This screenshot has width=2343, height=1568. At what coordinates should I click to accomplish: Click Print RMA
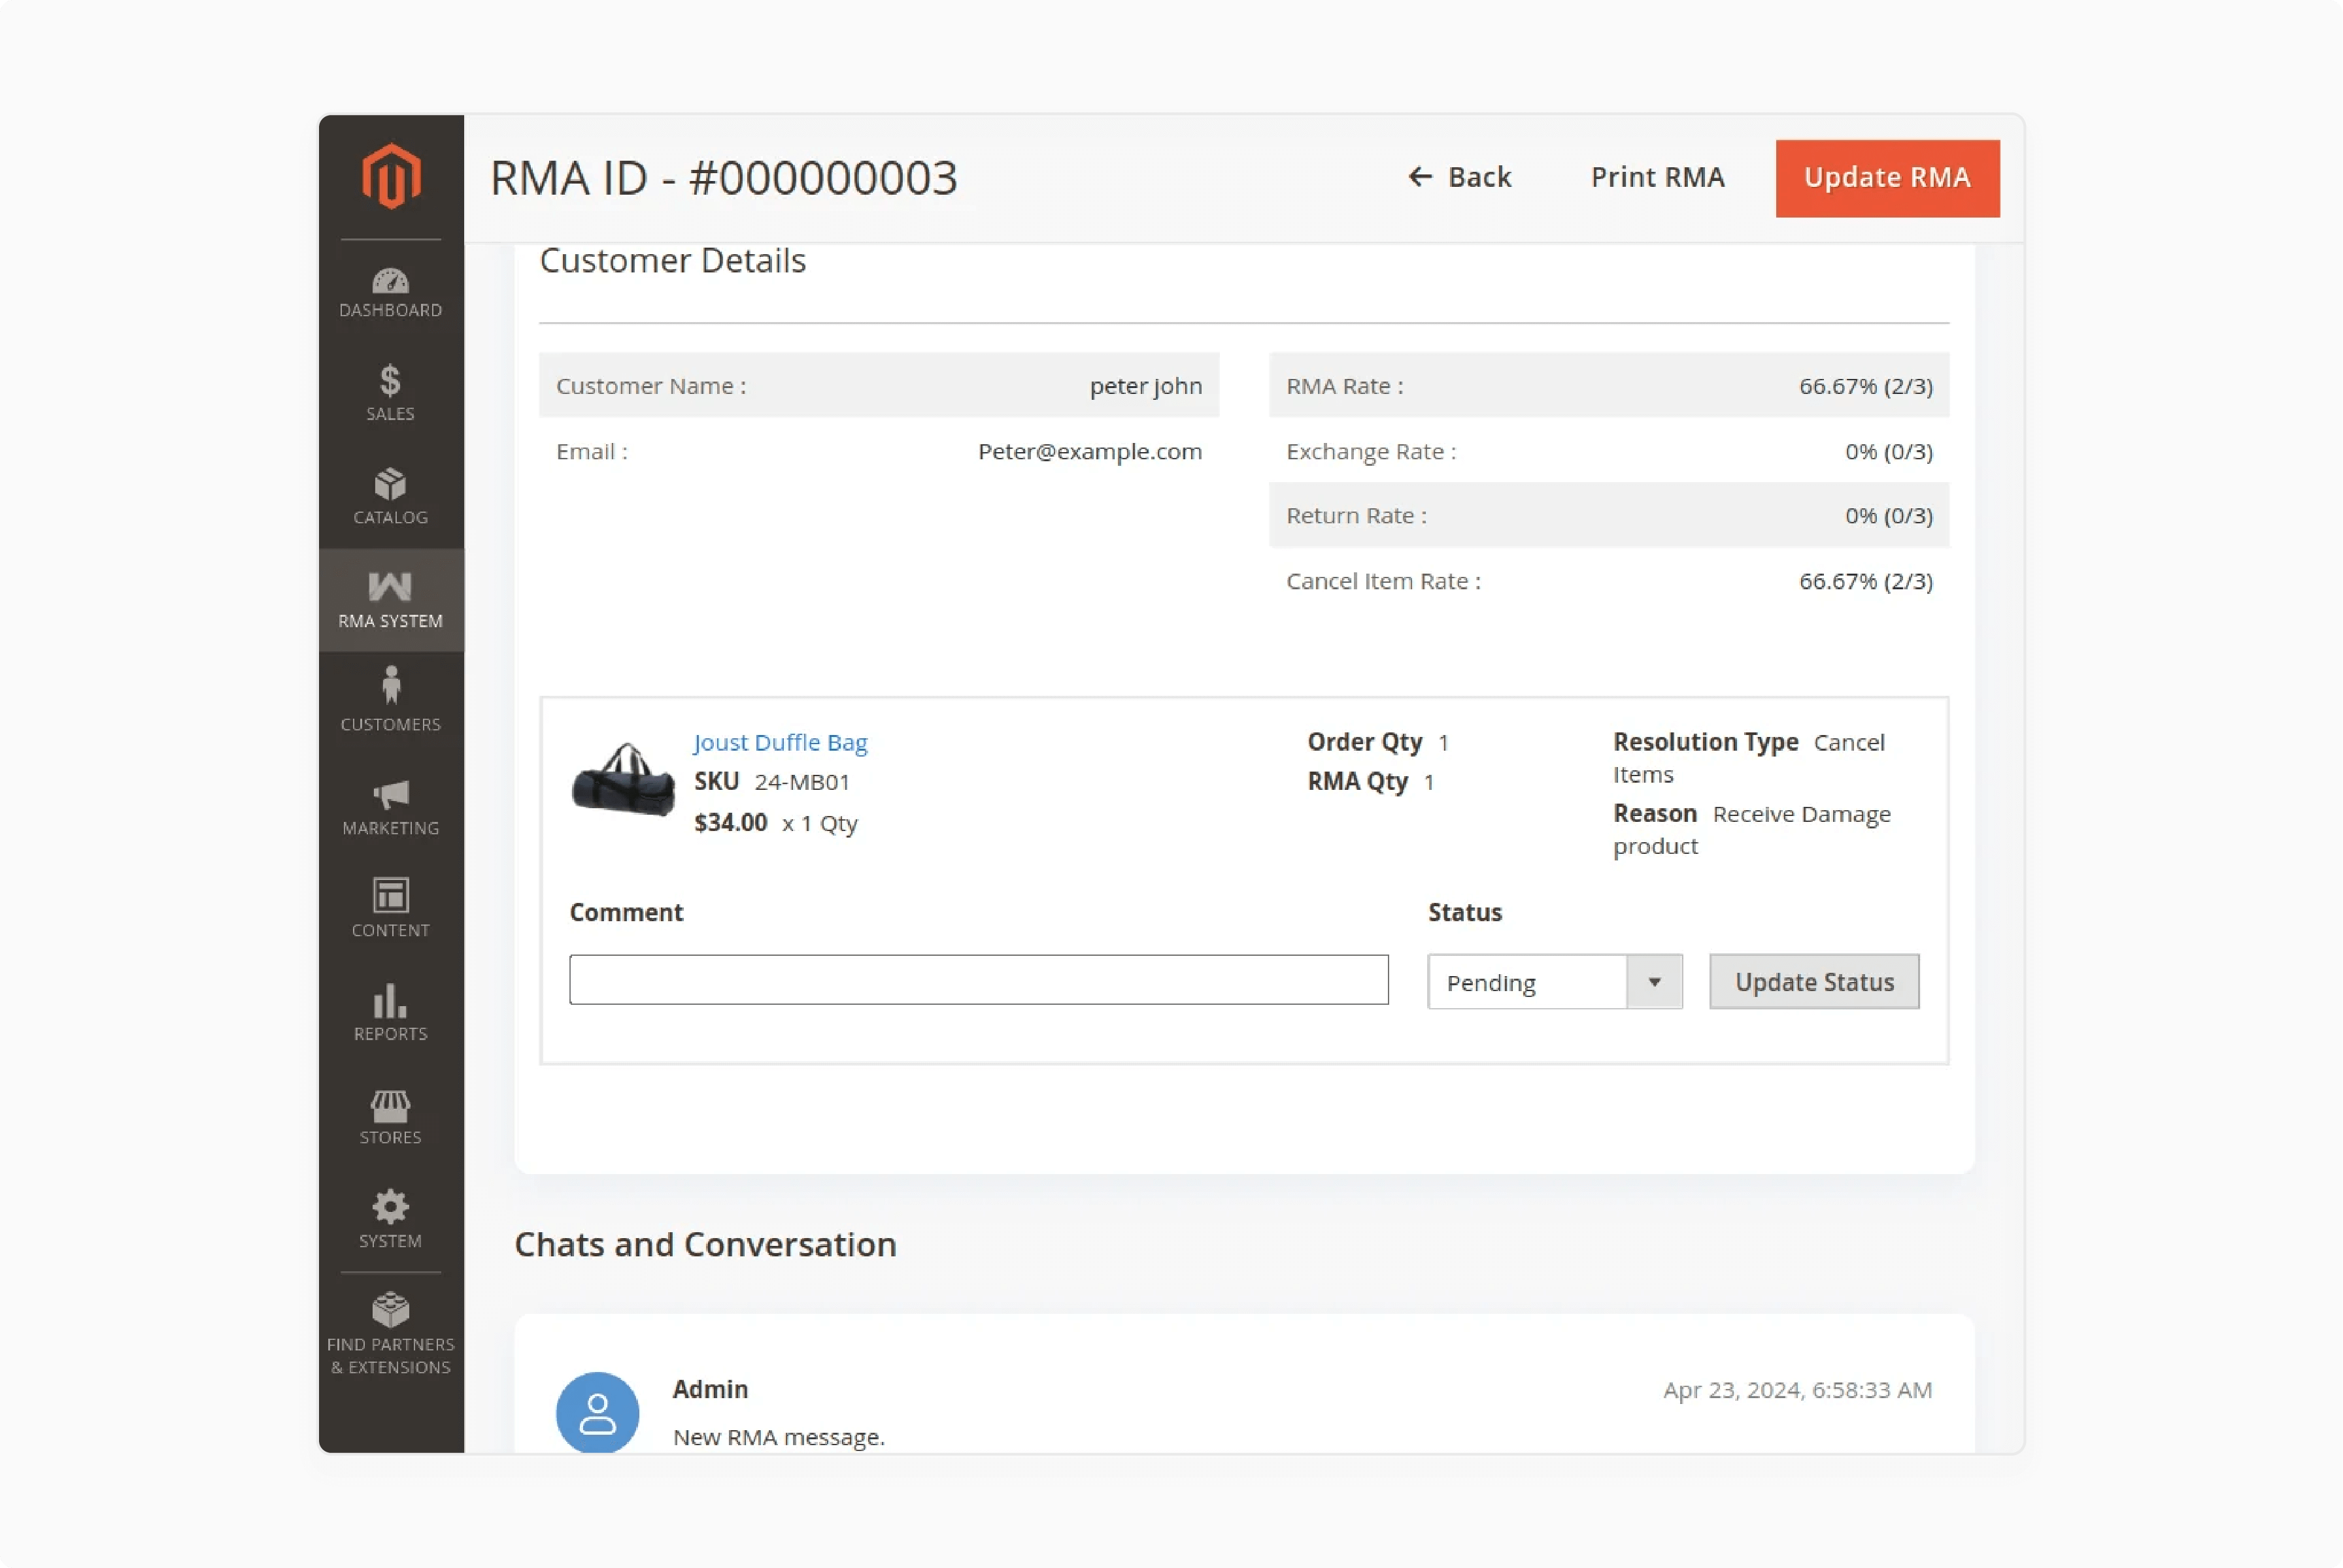click(x=1658, y=177)
